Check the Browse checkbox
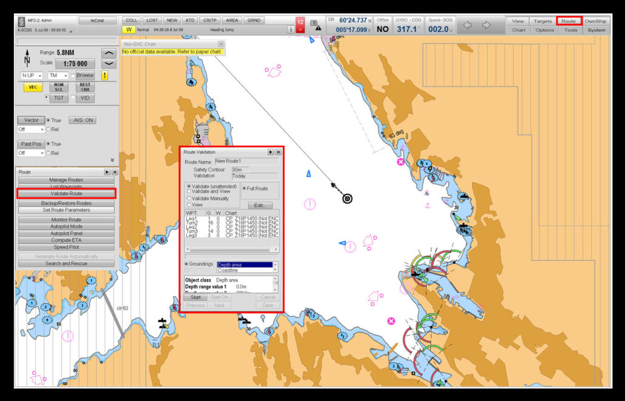 point(73,76)
